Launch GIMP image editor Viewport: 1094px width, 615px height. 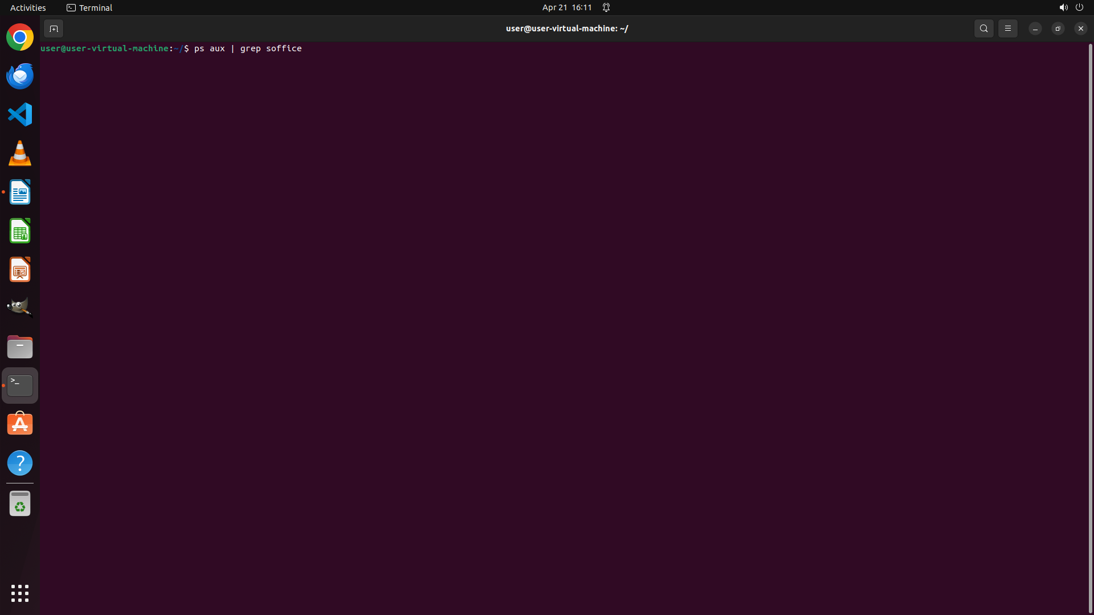pos(20,307)
